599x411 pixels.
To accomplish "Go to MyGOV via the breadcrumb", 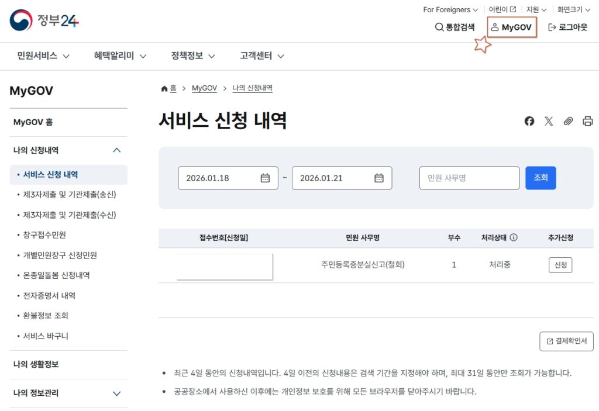I will 204,88.
